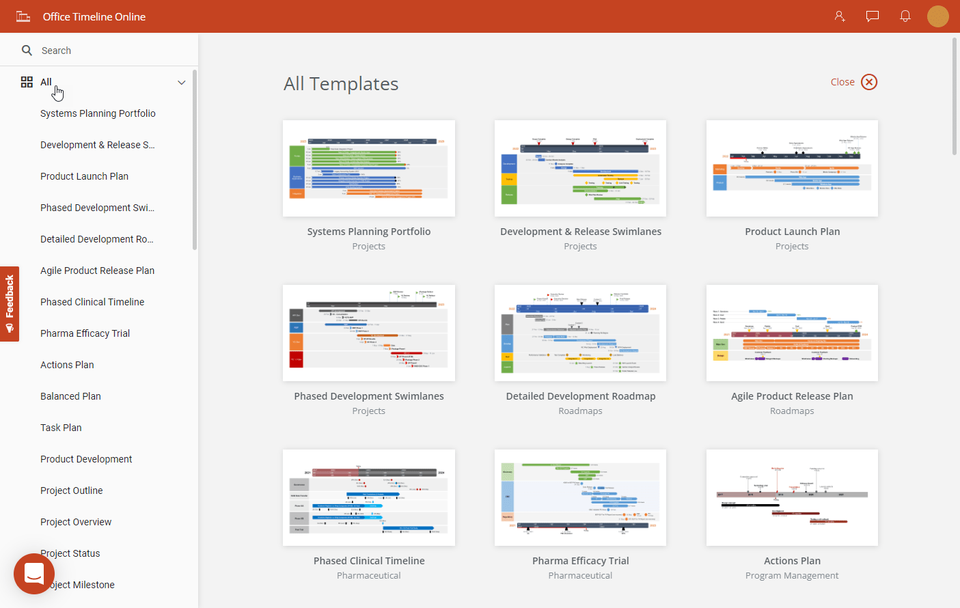Click the Office Timeline logo icon
This screenshot has width=960, height=608.
click(23, 16)
